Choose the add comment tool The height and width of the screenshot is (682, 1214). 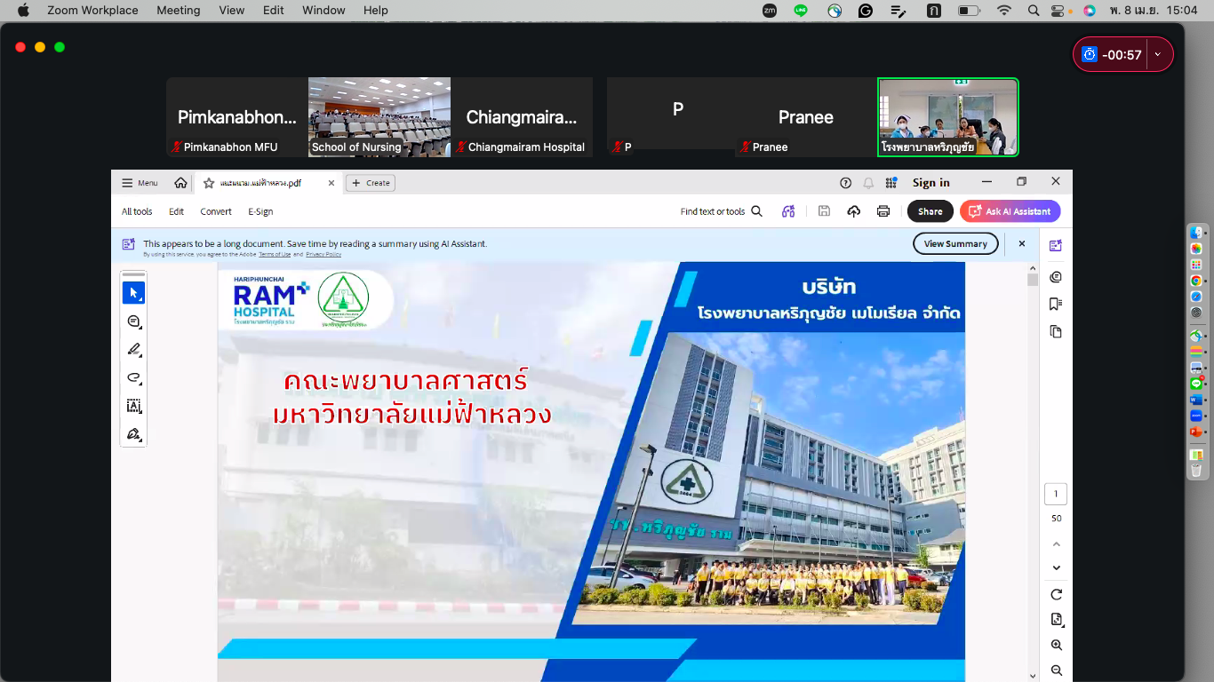pyautogui.click(x=133, y=321)
